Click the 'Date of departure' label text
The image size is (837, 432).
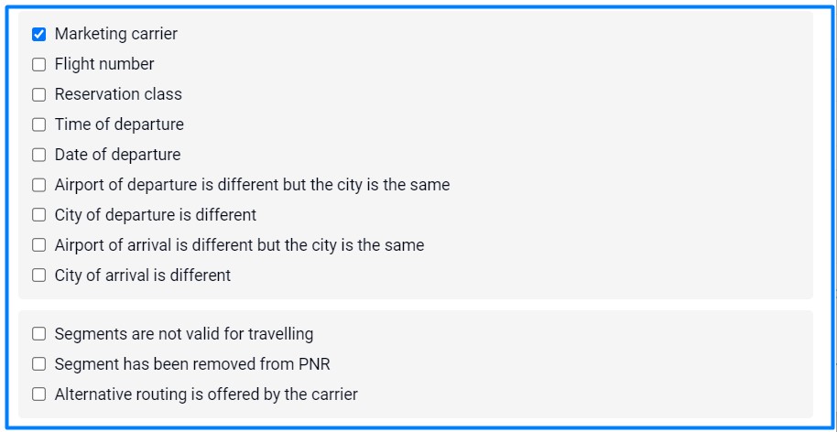[x=117, y=155]
